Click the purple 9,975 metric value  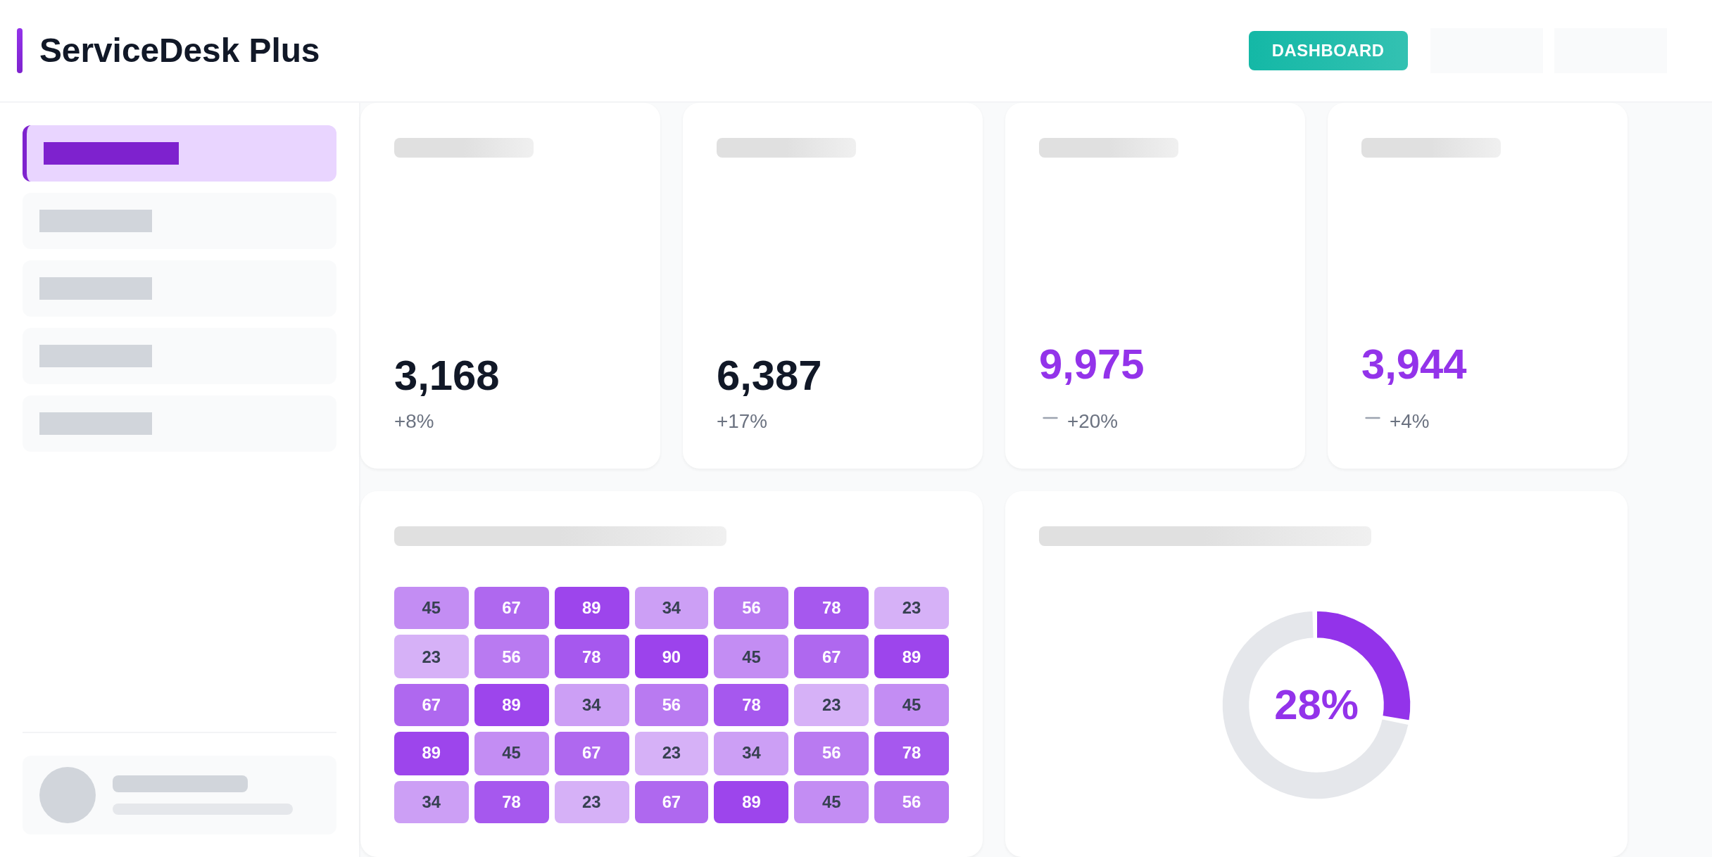[x=1091, y=364]
